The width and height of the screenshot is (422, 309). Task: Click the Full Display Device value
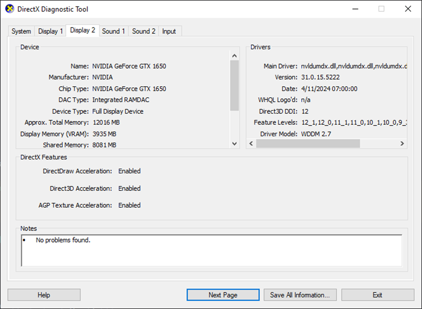pos(118,111)
